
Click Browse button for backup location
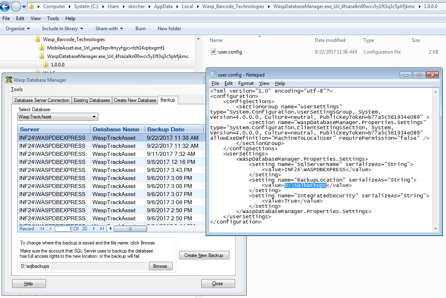[160, 266]
